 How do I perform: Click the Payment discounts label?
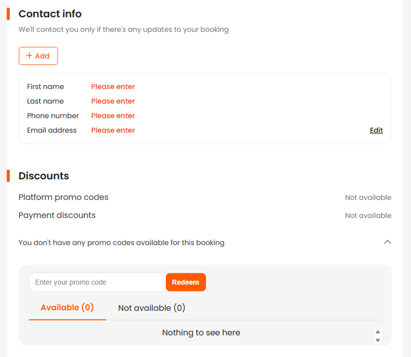click(57, 215)
